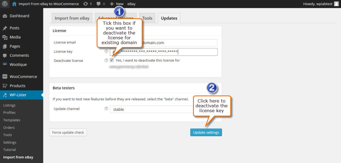The height and width of the screenshot is (163, 341).
Task: Open the user avatar in admin bar
Action: (x=336, y=4)
